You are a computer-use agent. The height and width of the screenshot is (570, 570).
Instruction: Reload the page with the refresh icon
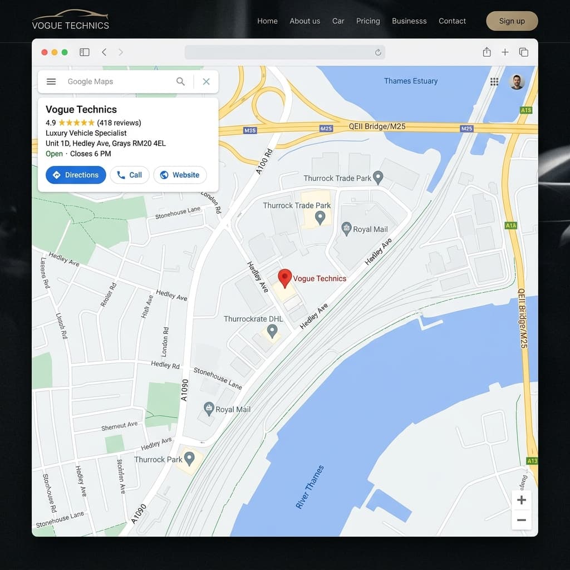[378, 52]
